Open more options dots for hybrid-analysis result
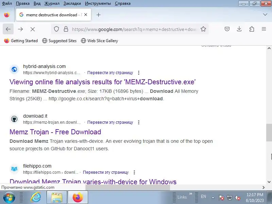Viewport: 272px width, 204px height. (x=139, y=73)
